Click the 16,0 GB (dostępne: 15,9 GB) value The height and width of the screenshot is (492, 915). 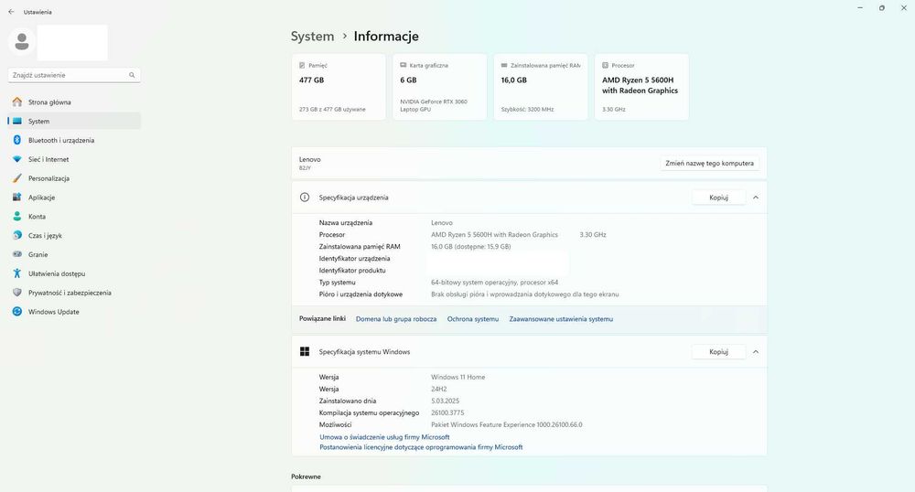[471, 247]
